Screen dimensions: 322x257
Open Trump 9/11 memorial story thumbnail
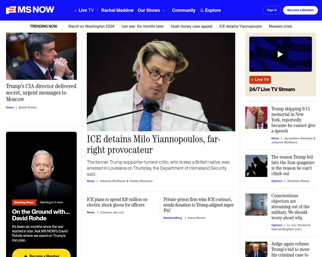[256, 118]
